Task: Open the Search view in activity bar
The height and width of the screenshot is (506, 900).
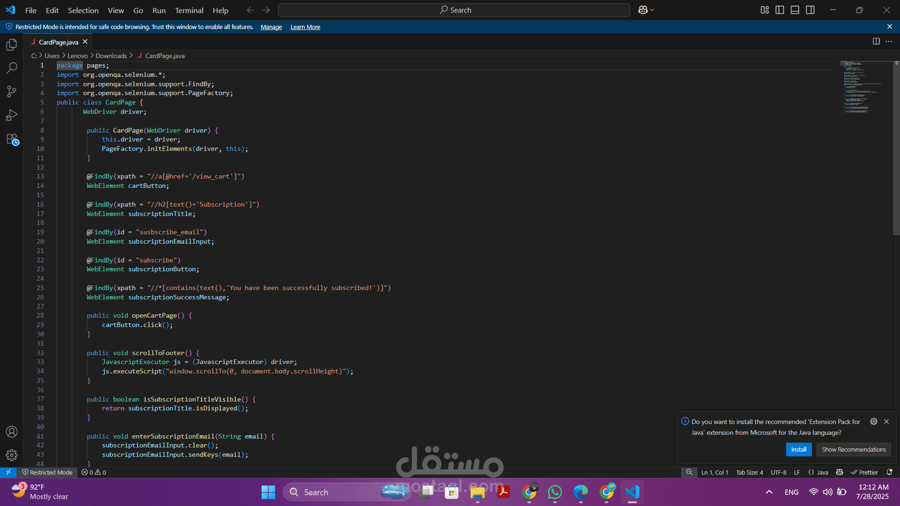Action: click(x=12, y=68)
